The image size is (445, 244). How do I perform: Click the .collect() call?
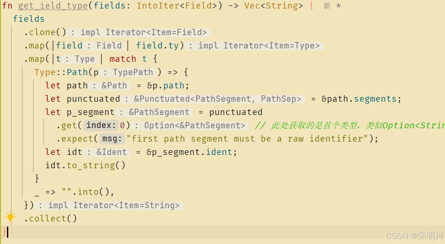(50, 219)
